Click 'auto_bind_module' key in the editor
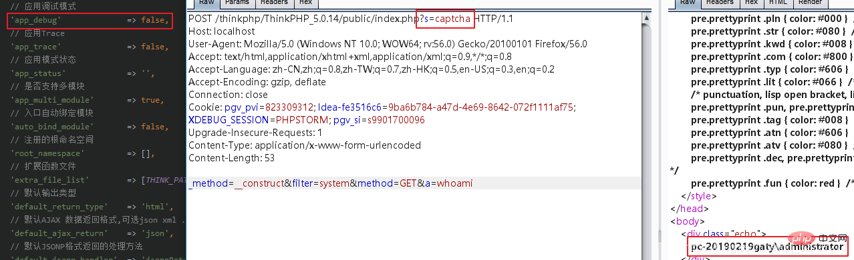 pyautogui.click(x=52, y=127)
